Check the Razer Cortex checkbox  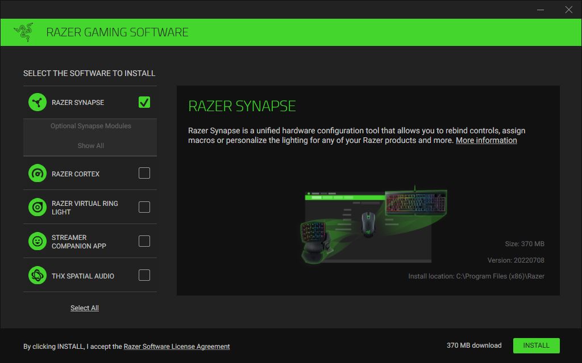coord(144,173)
